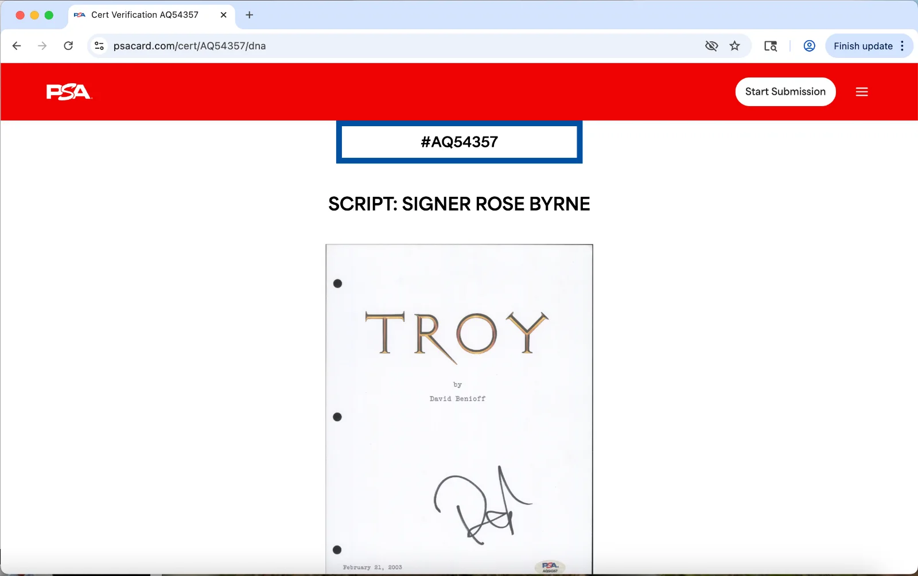
Task: Select the Cert Verification AQ54357 tab
Action: (151, 15)
